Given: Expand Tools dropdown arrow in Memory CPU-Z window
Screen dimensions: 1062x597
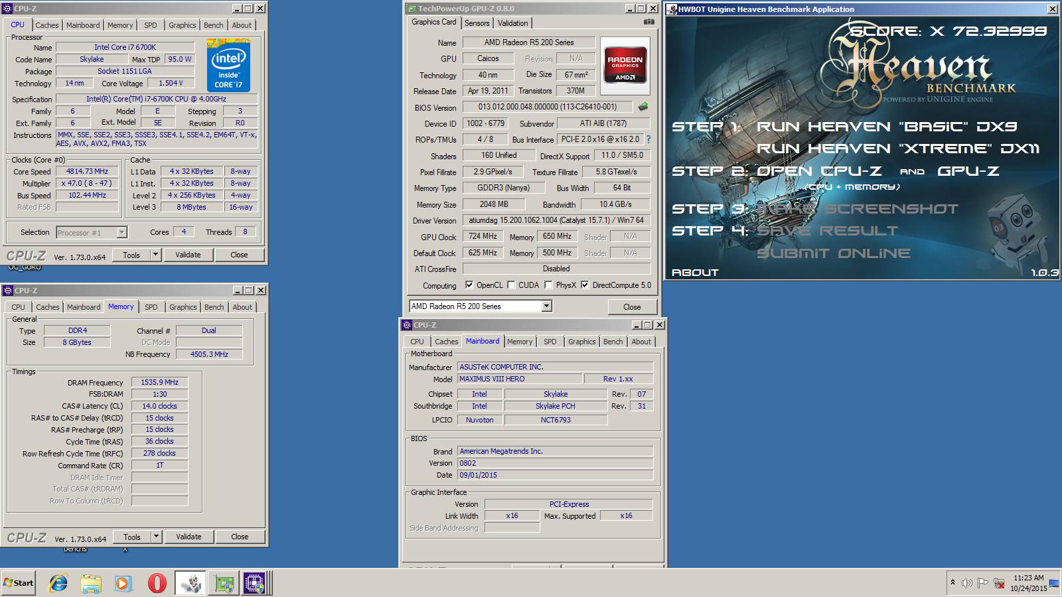Looking at the screenshot, I should [156, 537].
